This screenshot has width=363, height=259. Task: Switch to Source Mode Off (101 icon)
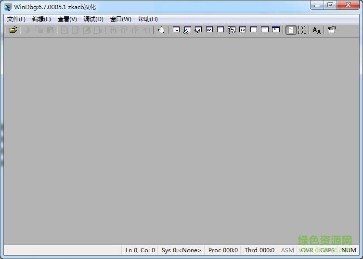point(302,30)
